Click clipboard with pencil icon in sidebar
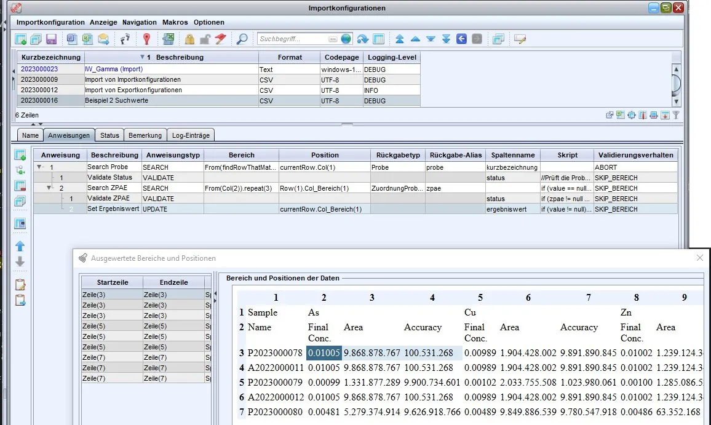This screenshot has height=425, width=711. [x=20, y=285]
